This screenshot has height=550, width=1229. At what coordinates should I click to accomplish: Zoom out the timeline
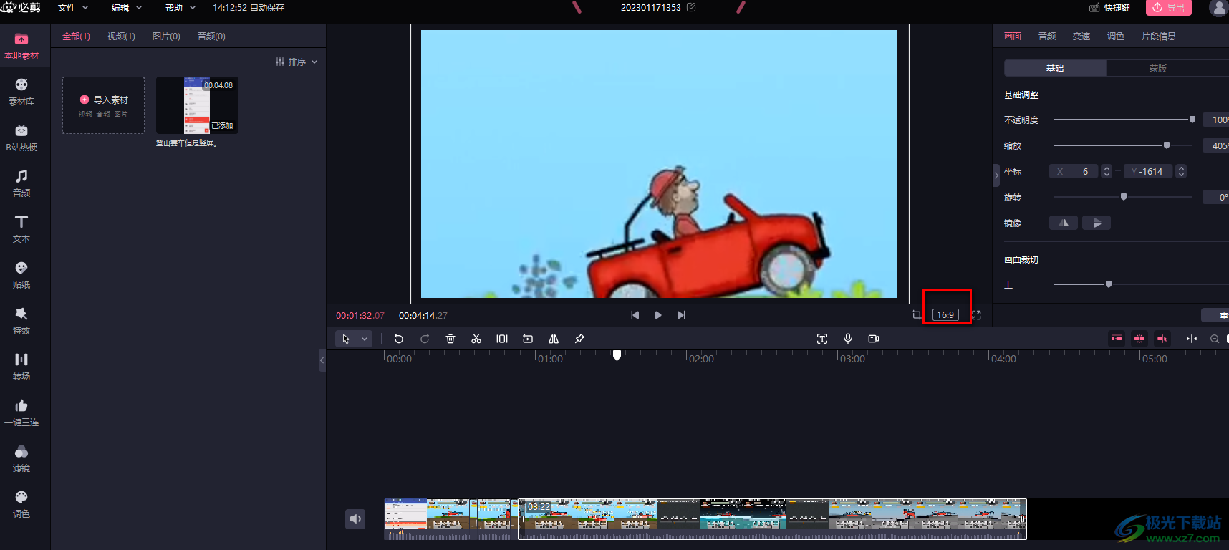[x=1215, y=339]
